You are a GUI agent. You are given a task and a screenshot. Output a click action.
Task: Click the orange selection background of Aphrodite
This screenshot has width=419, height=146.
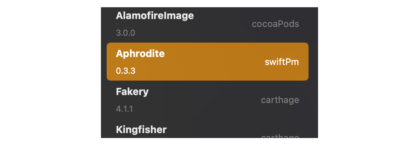point(207,62)
